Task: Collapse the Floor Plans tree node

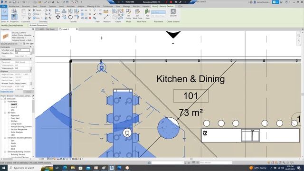Action: 5,102
